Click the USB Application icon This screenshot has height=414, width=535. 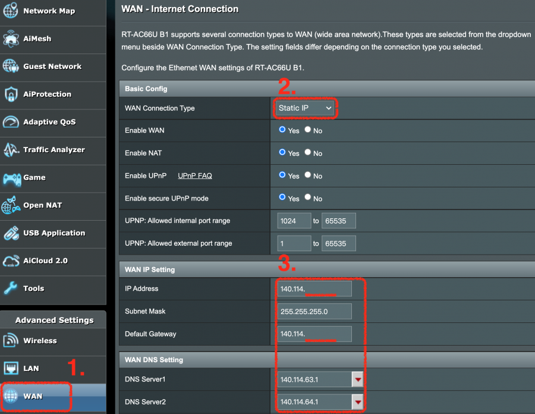(x=11, y=233)
